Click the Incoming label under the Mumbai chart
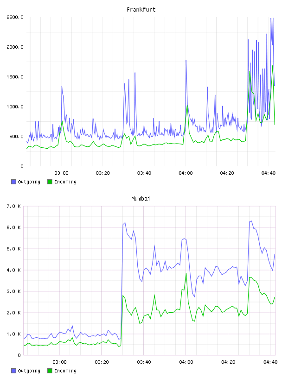The image size is (282, 378). tap(65, 371)
